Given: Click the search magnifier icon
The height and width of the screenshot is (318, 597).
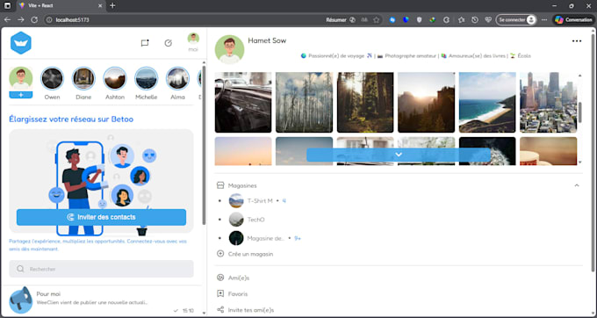Looking at the screenshot, I should click(20, 269).
